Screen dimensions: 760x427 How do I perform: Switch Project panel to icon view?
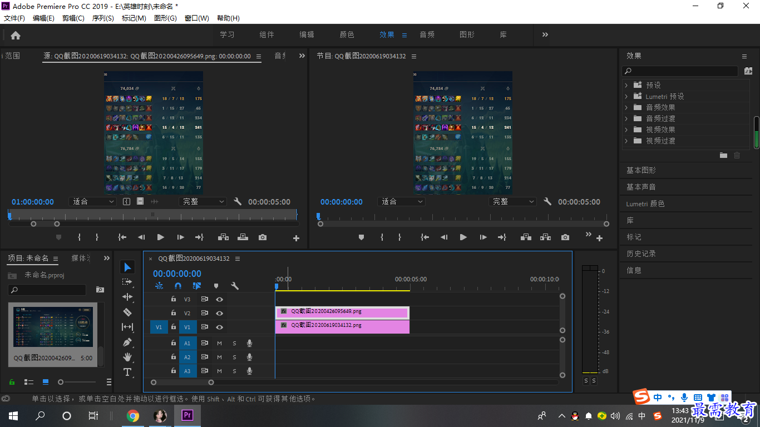[x=46, y=382]
